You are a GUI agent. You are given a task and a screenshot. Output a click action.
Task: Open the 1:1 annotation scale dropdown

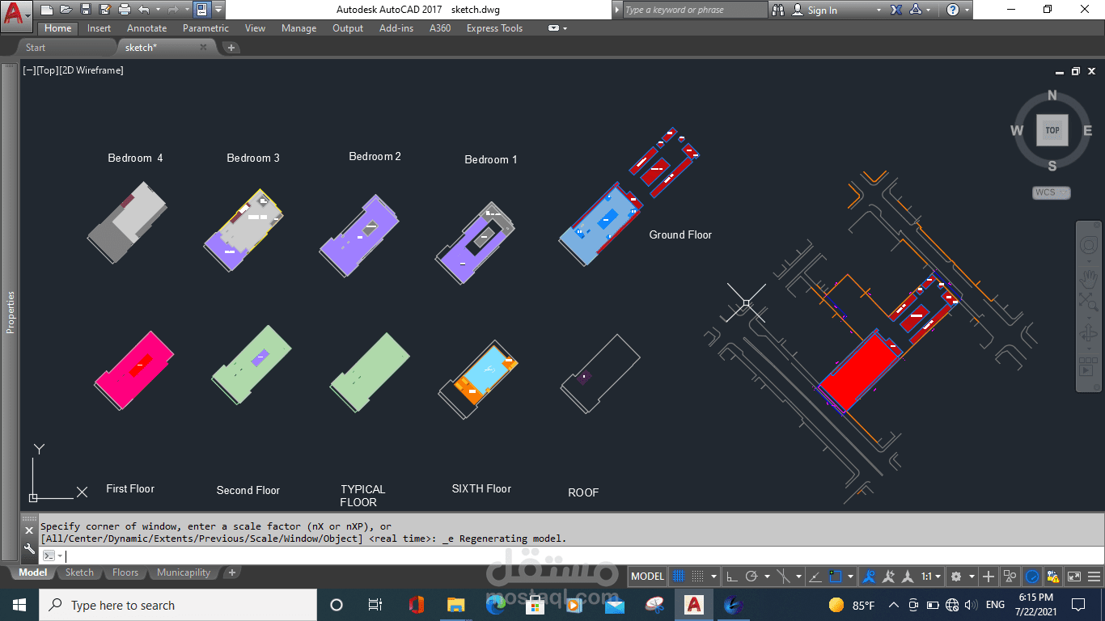click(930, 577)
